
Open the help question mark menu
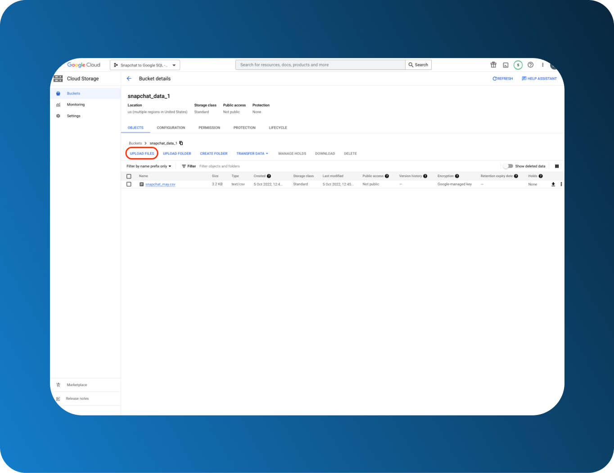tap(530, 65)
